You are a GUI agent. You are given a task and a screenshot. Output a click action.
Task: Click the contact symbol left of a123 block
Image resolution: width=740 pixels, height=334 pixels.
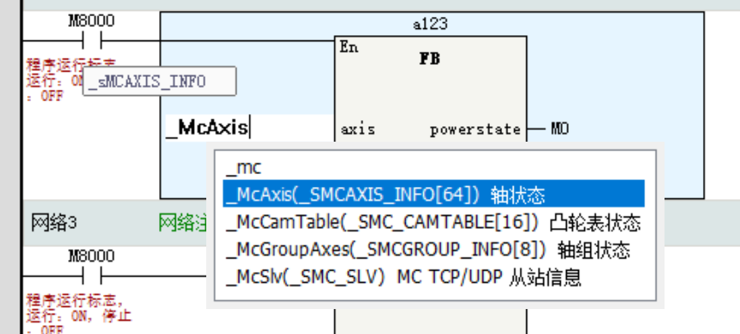92,40
